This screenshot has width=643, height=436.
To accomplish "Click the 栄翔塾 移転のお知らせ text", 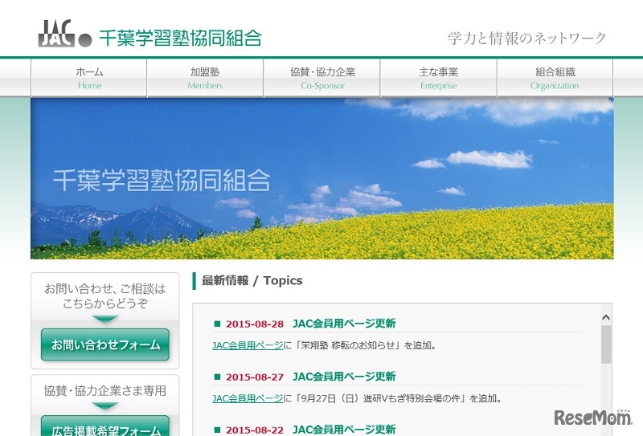I will [347, 345].
